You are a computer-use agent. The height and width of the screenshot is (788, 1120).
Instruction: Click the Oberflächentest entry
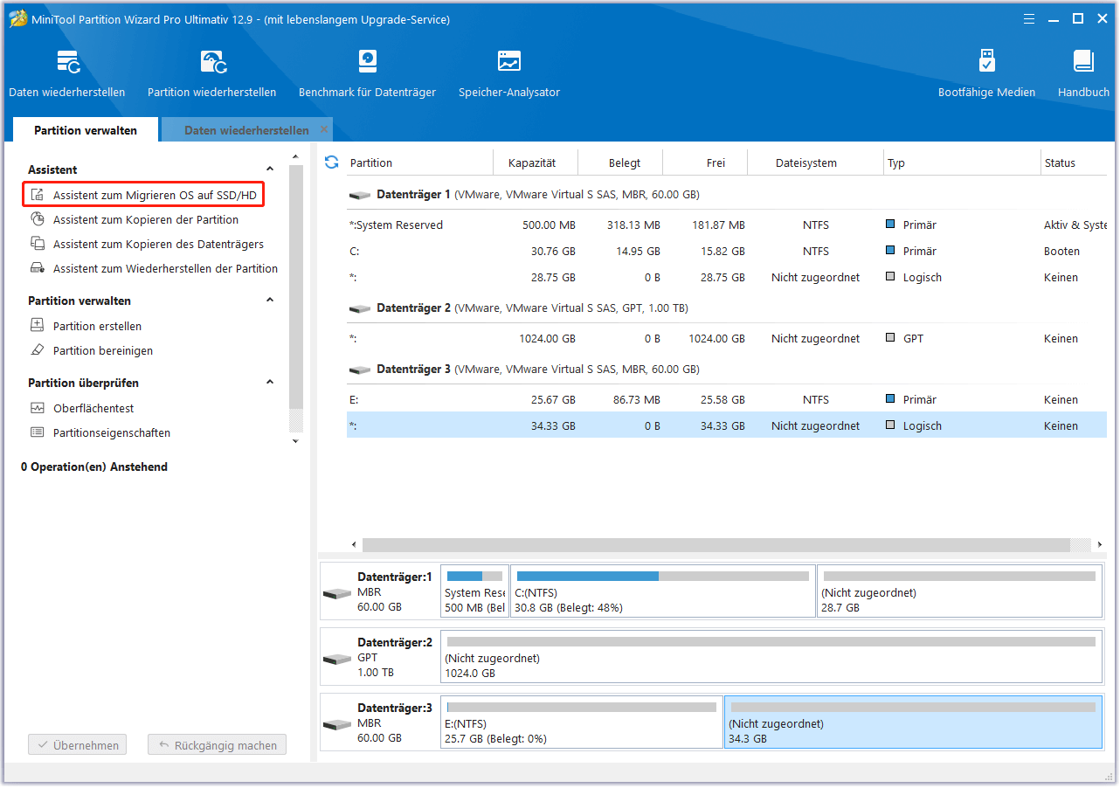tap(93, 408)
